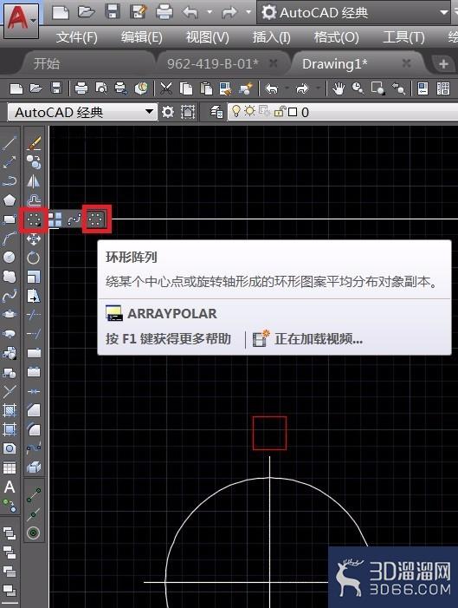Viewport: 458px width, 608px height.
Task: Select the Fillet modify tool
Action: [34, 428]
